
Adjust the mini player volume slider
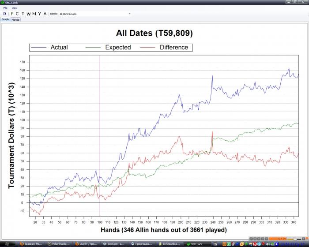(x=294, y=239)
